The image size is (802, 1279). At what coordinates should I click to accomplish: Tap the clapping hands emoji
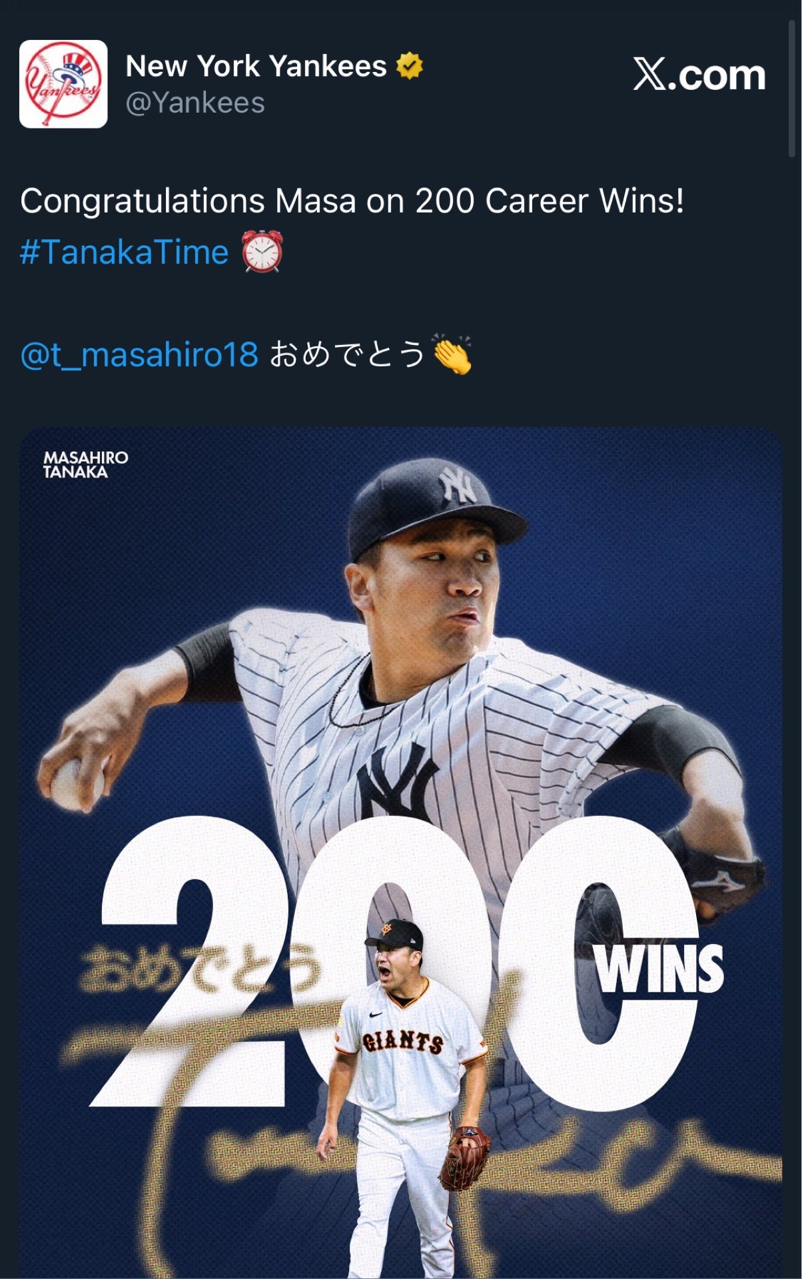pos(452,354)
